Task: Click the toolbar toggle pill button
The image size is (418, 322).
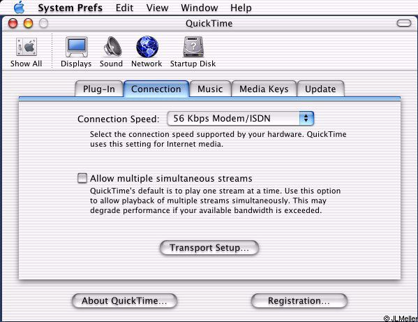Action: pos(404,23)
